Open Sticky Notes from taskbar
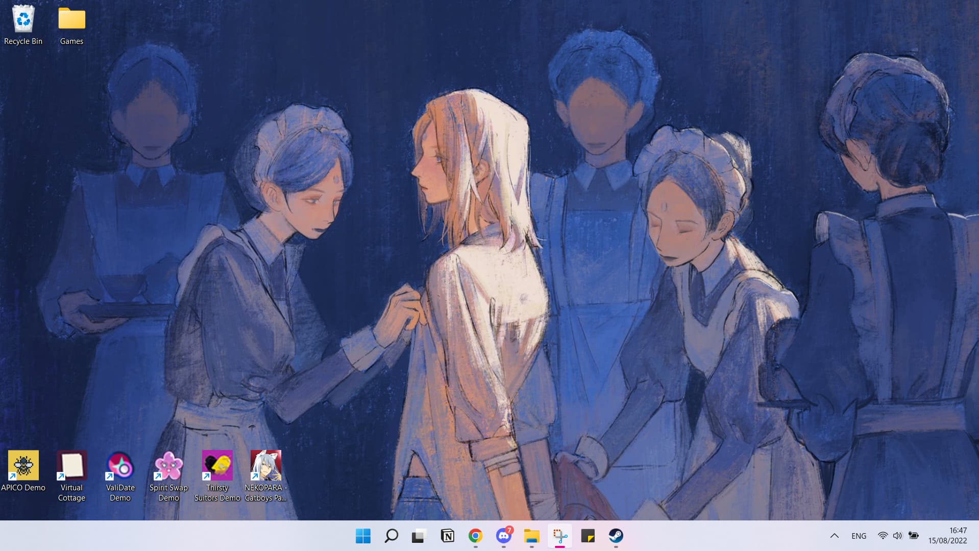The image size is (979, 551). point(588,536)
